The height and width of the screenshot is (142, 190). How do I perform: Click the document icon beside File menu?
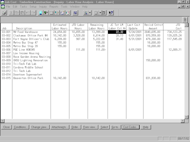[3, 7]
